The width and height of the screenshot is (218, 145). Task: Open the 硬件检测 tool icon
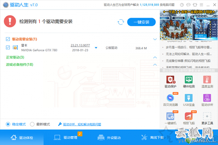click(x=189, y=79)
